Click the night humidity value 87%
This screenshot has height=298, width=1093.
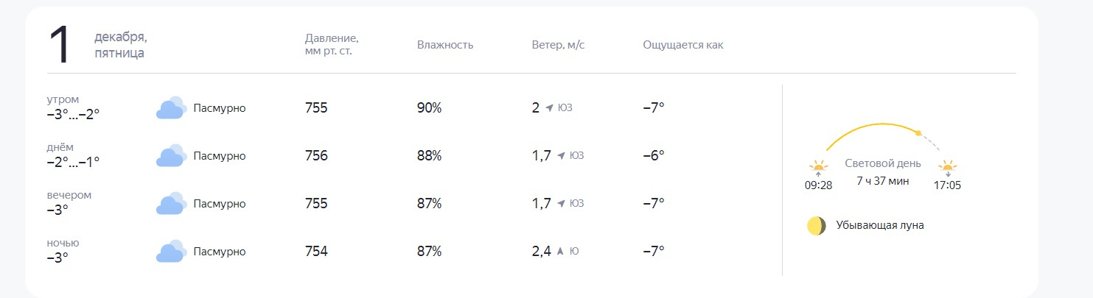(x=429, y=252)
